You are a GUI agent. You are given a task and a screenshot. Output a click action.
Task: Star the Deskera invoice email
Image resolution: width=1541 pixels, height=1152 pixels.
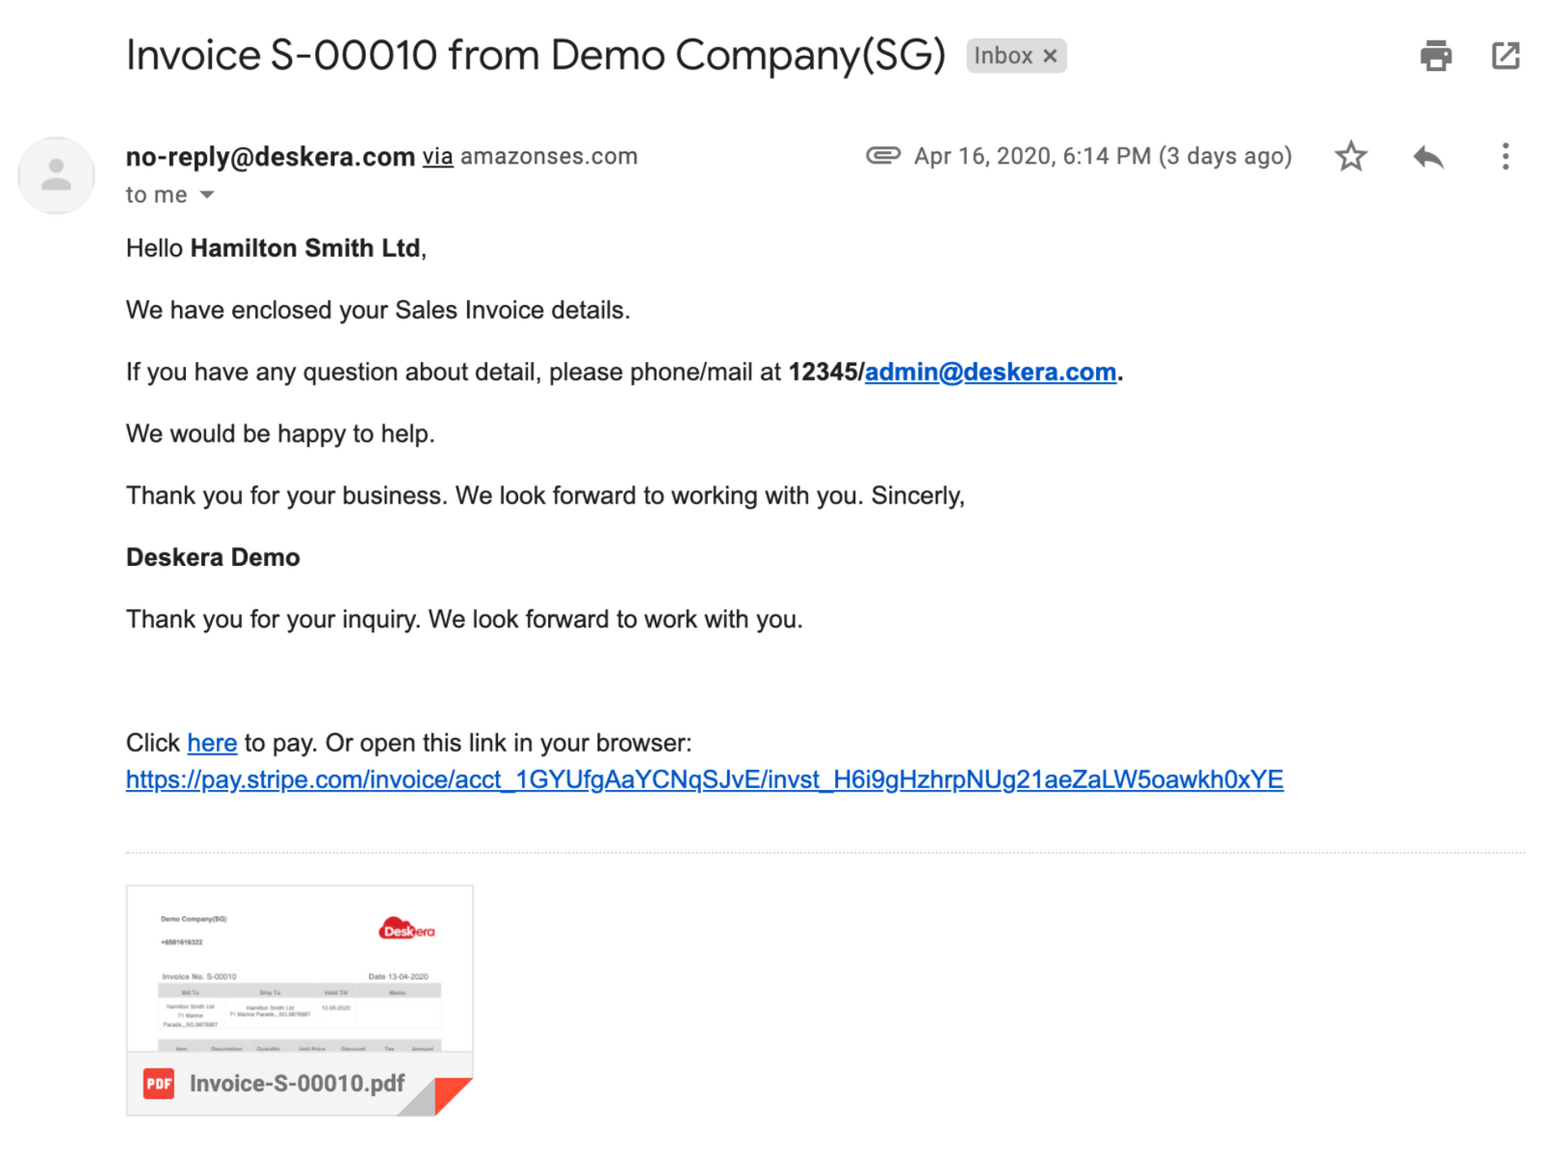(1350, 156)
